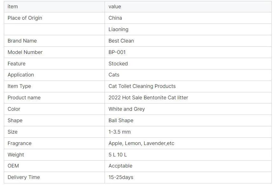Click the 'White and Grey' color value
This screenshot has height=185, width=274.
(127, 109)
